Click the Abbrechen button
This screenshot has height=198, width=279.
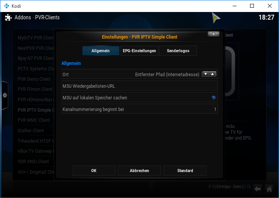(139, 171)
